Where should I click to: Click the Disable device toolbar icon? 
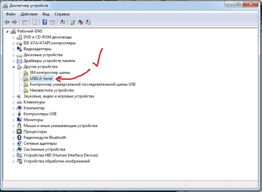click(x=88, y=22)
